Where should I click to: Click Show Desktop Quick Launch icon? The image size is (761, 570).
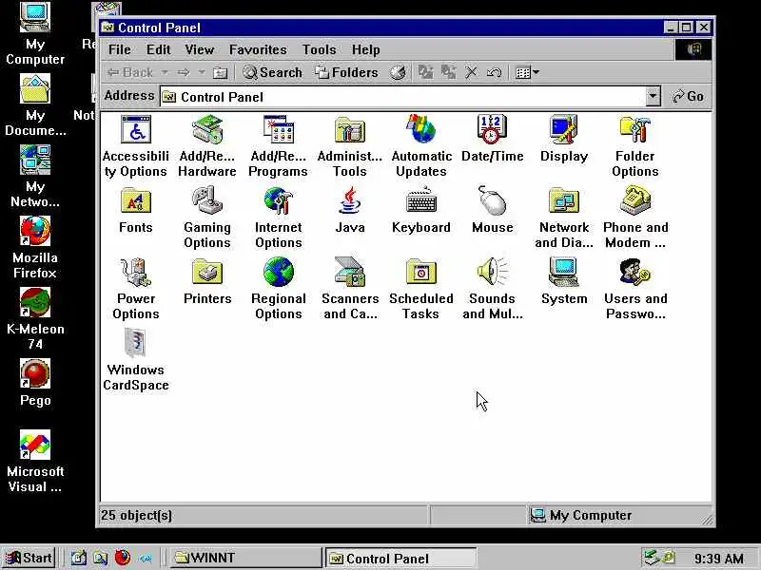tap(79, 558)
